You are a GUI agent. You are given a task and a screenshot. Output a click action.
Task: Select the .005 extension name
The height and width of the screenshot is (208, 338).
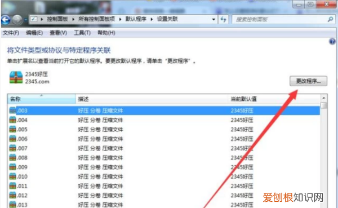22,130
